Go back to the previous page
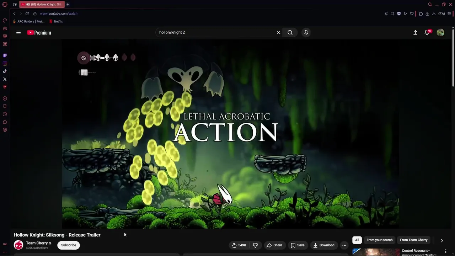Screen dimensions: 455x256 [x=14, y=14]
